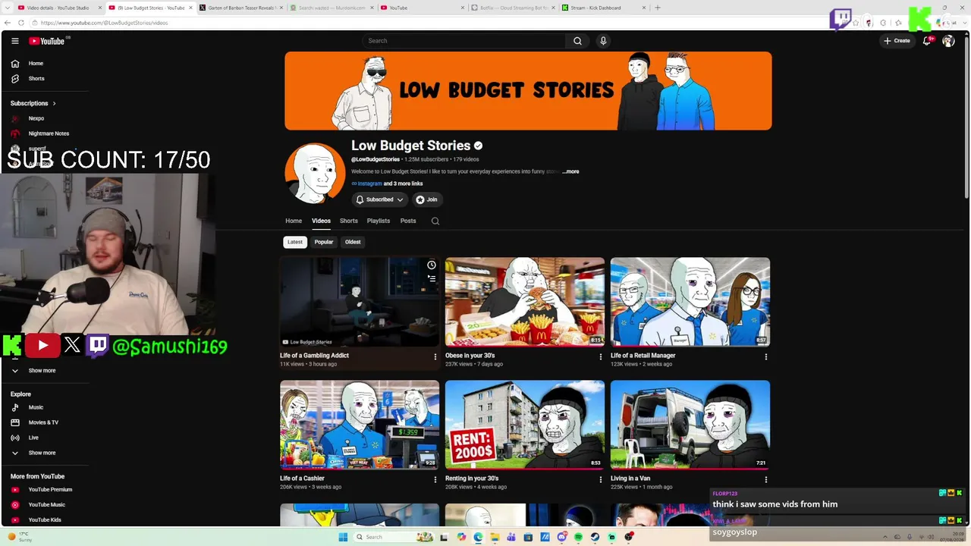Open options for Renting in your 30's
The height and width of the screenshot is (546, 971).
(601, 479)
